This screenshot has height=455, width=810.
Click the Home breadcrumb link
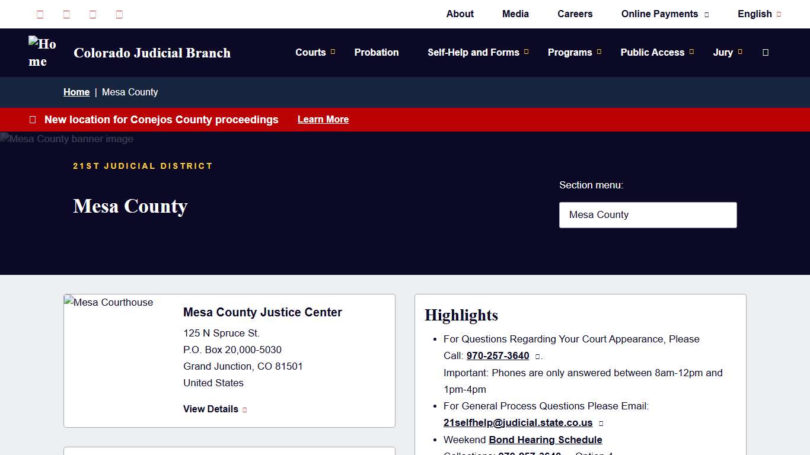76,92
